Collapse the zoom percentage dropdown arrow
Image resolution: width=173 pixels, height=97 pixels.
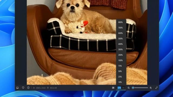click(123, 88)
